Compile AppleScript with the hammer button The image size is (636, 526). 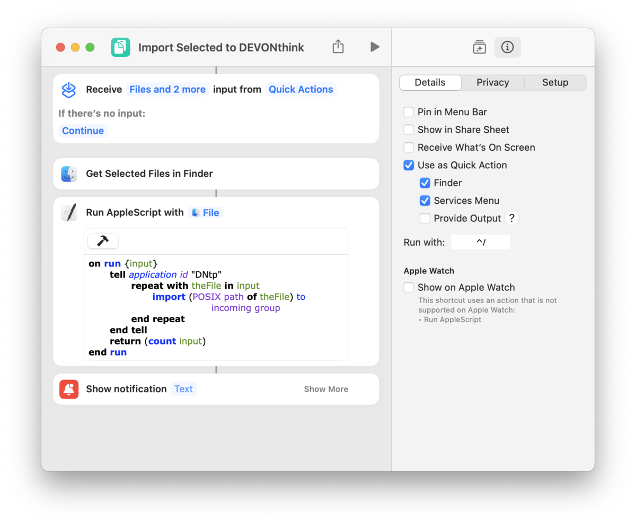(x=103, y=241)
